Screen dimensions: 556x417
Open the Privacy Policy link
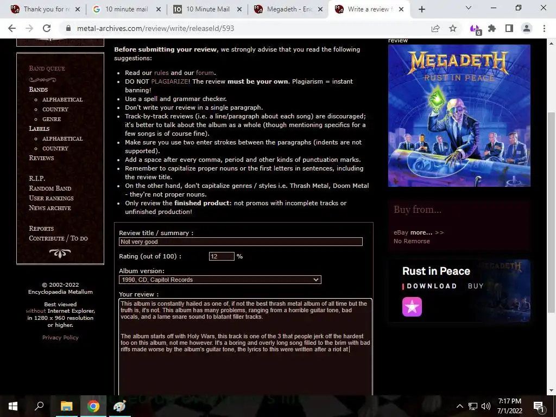tap(60, 338)
